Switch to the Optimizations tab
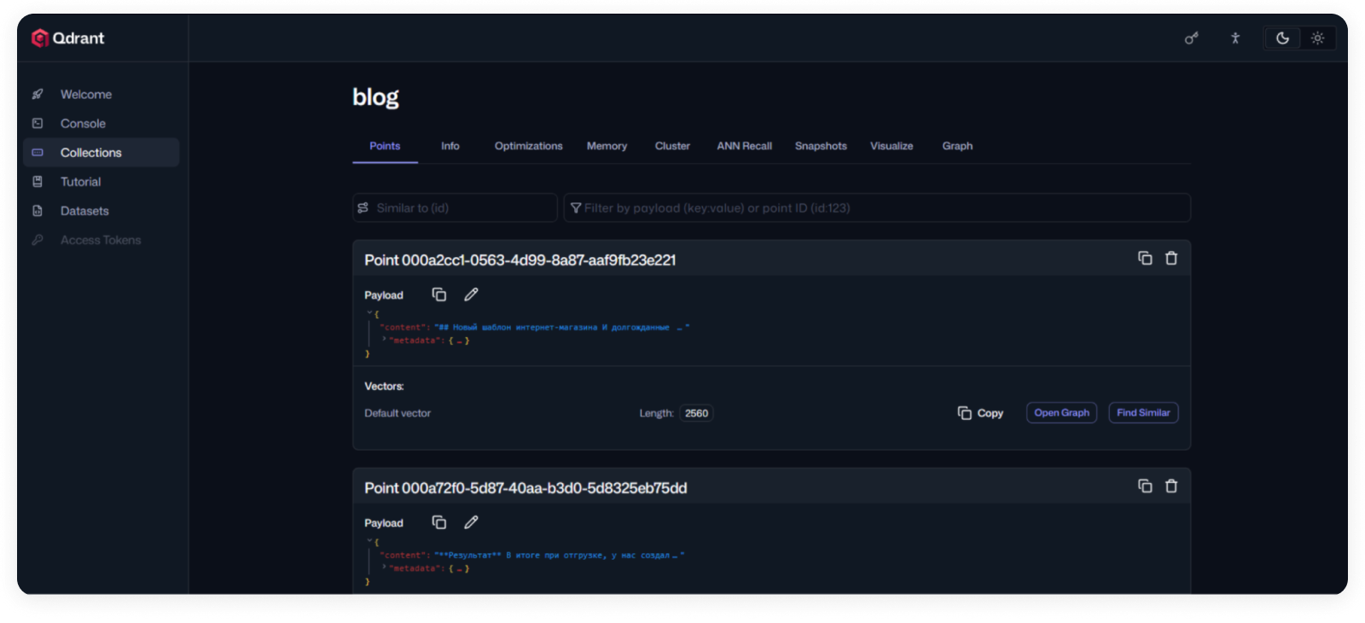Screen dimensions: 1365x623 [528, 146]
